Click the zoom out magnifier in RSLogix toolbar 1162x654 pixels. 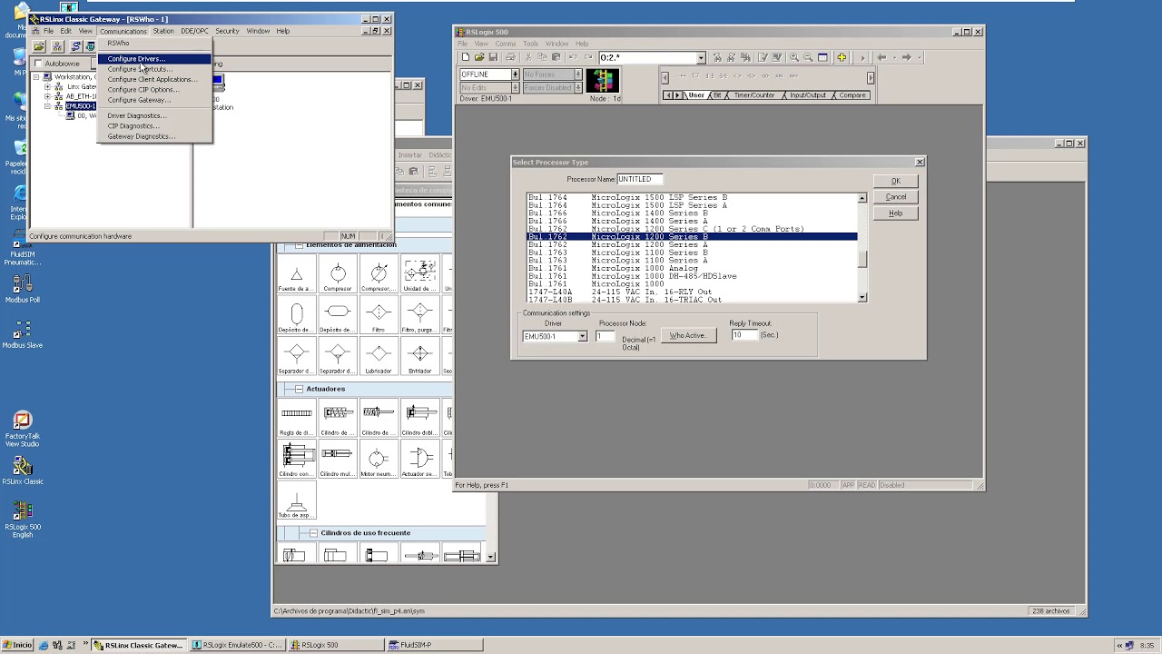point(808,57)
